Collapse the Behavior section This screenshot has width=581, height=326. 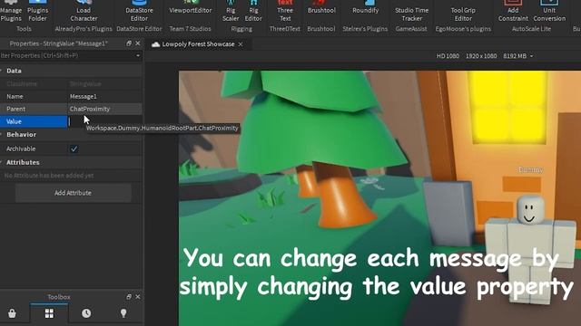click(x=1, y=135)
